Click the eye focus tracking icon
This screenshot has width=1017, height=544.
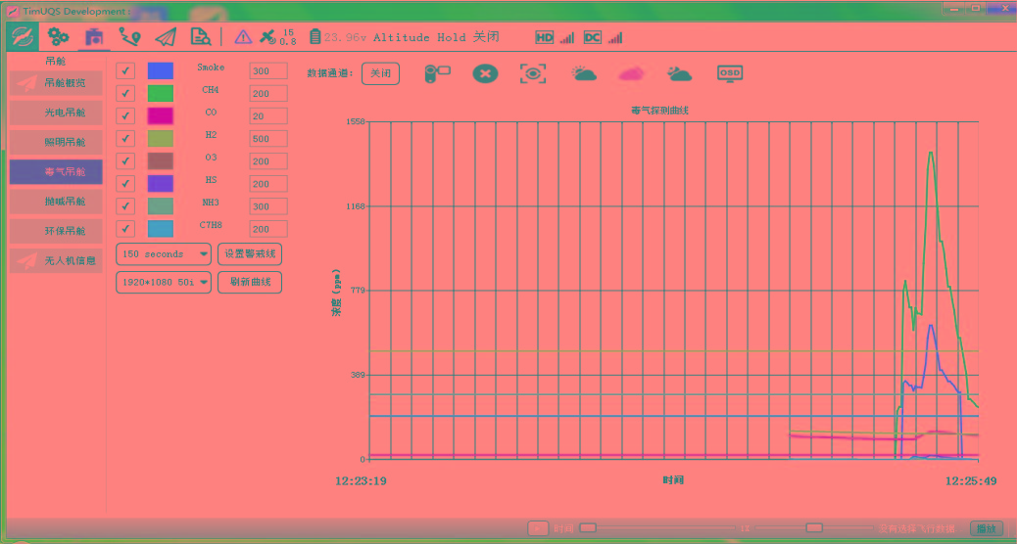(x=533, y=73)
